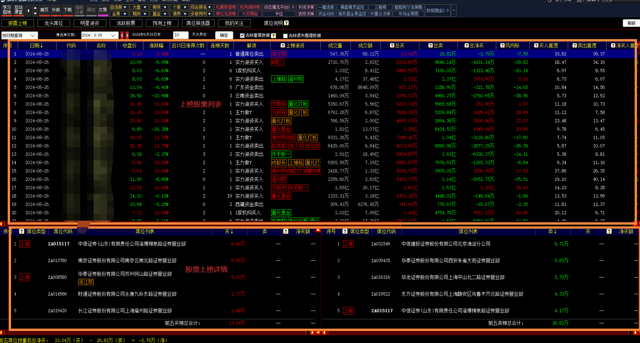
Task: Enable the 去除退市整理数据 checkbox
Action: pyautogui.click(x=285, y=36)
